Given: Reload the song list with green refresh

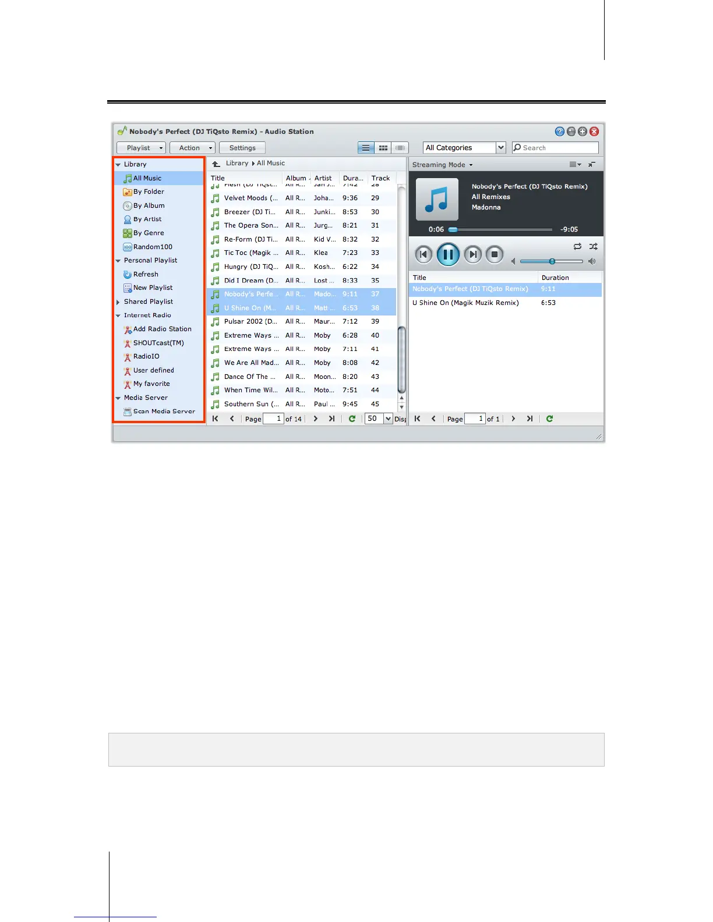Looking at the screenshot, I should (352, 419).
